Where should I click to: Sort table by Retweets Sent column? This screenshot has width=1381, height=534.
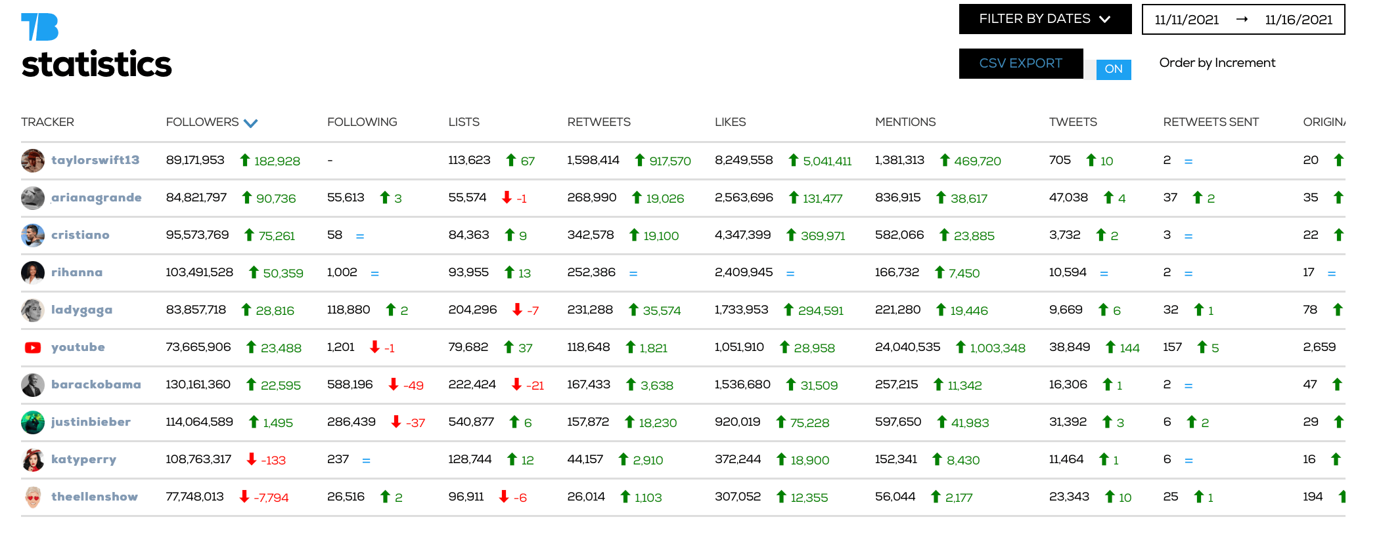[1211, 122]
